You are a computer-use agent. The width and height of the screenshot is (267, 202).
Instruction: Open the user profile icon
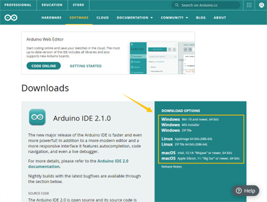point(262,5)
